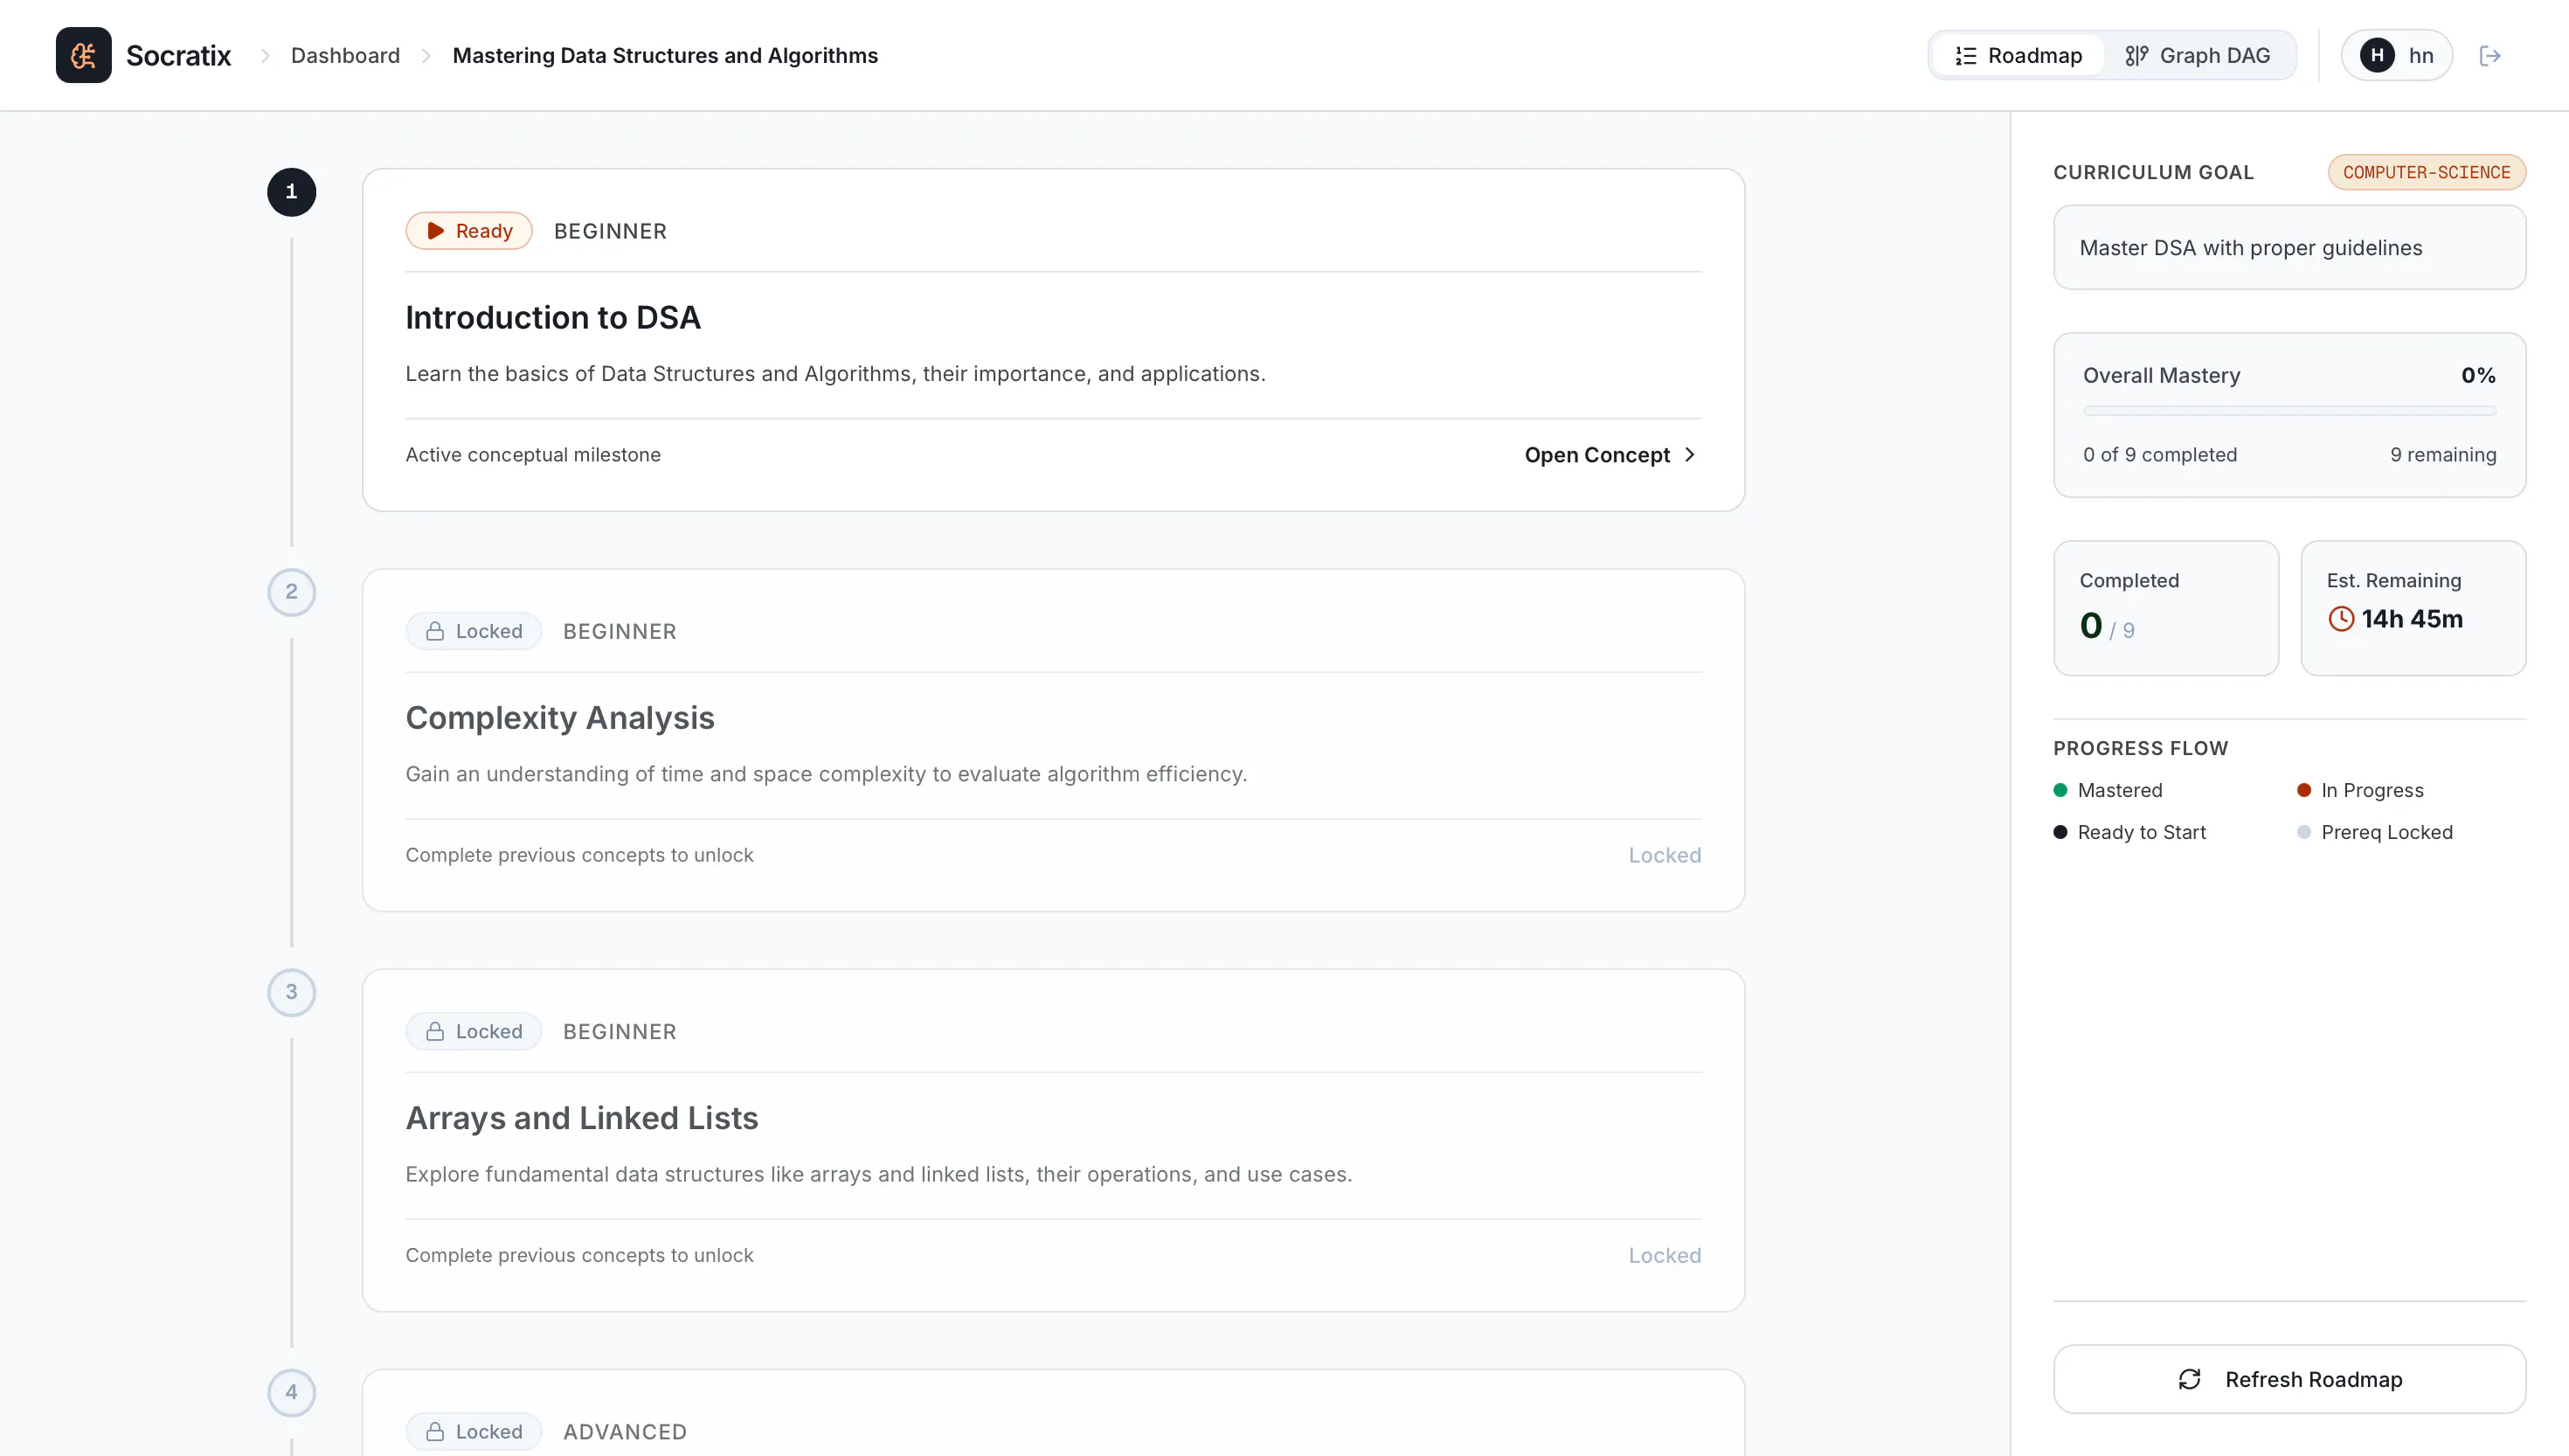Click the ADVANCED level label
The image size is (2569, 1456).
(625, 1431)
